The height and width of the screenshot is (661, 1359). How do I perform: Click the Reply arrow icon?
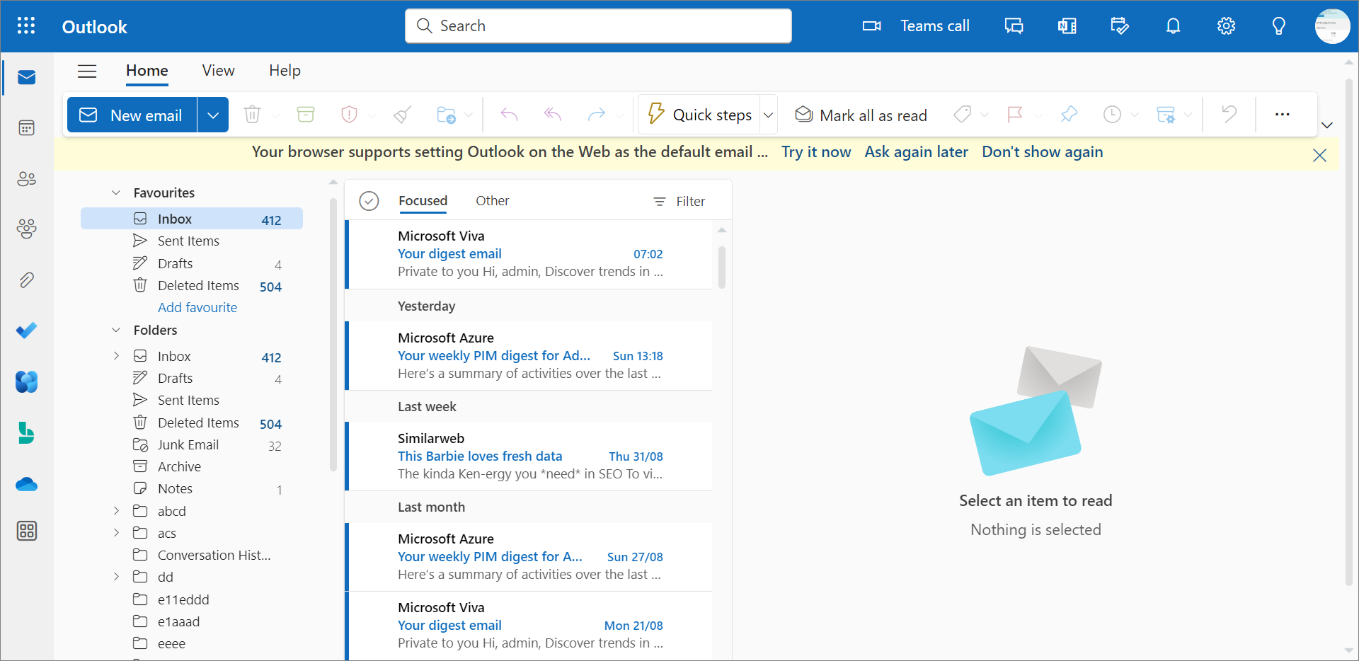[510, 115]
